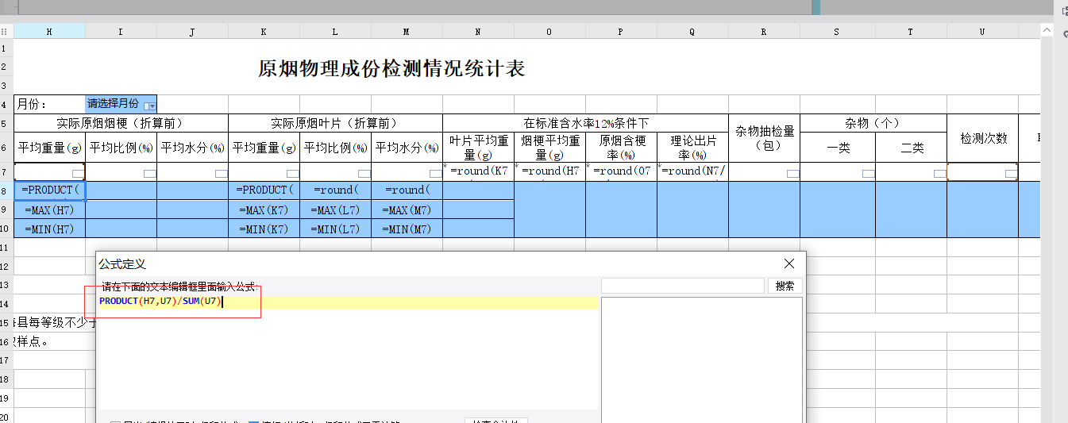Click the widget marker icon in cell I7
The image size is (1068, 423).
pos(149,173)
